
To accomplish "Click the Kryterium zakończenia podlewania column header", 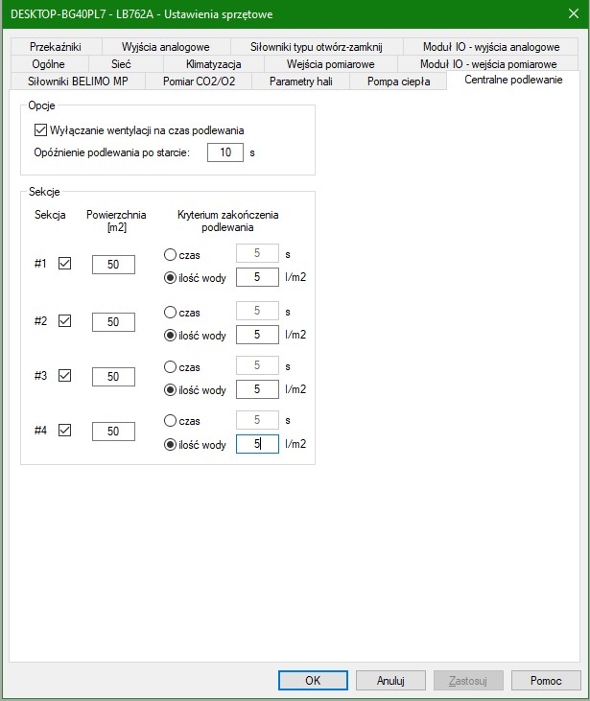I will (227, 221).
